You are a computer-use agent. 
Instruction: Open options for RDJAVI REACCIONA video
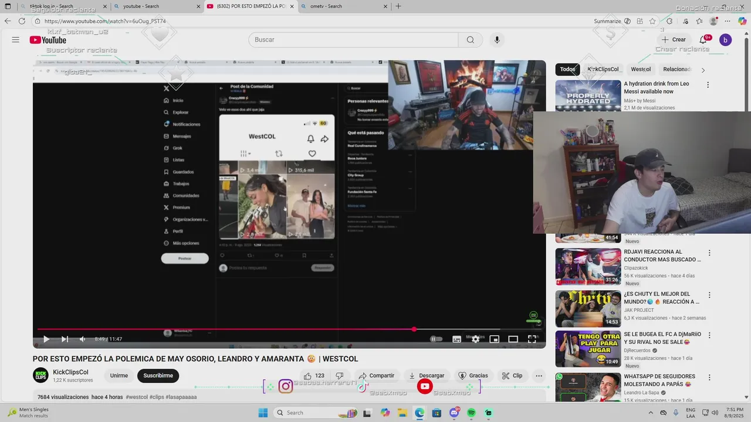coord(709,253)
